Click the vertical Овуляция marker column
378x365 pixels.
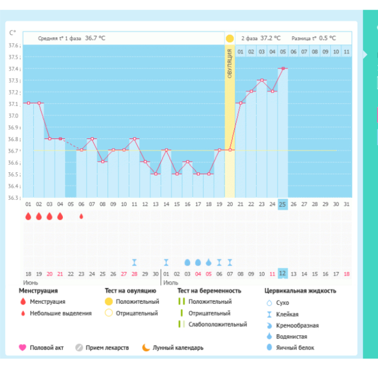230,123
